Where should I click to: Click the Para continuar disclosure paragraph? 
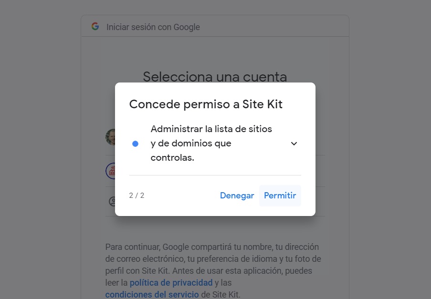point(213,270)
